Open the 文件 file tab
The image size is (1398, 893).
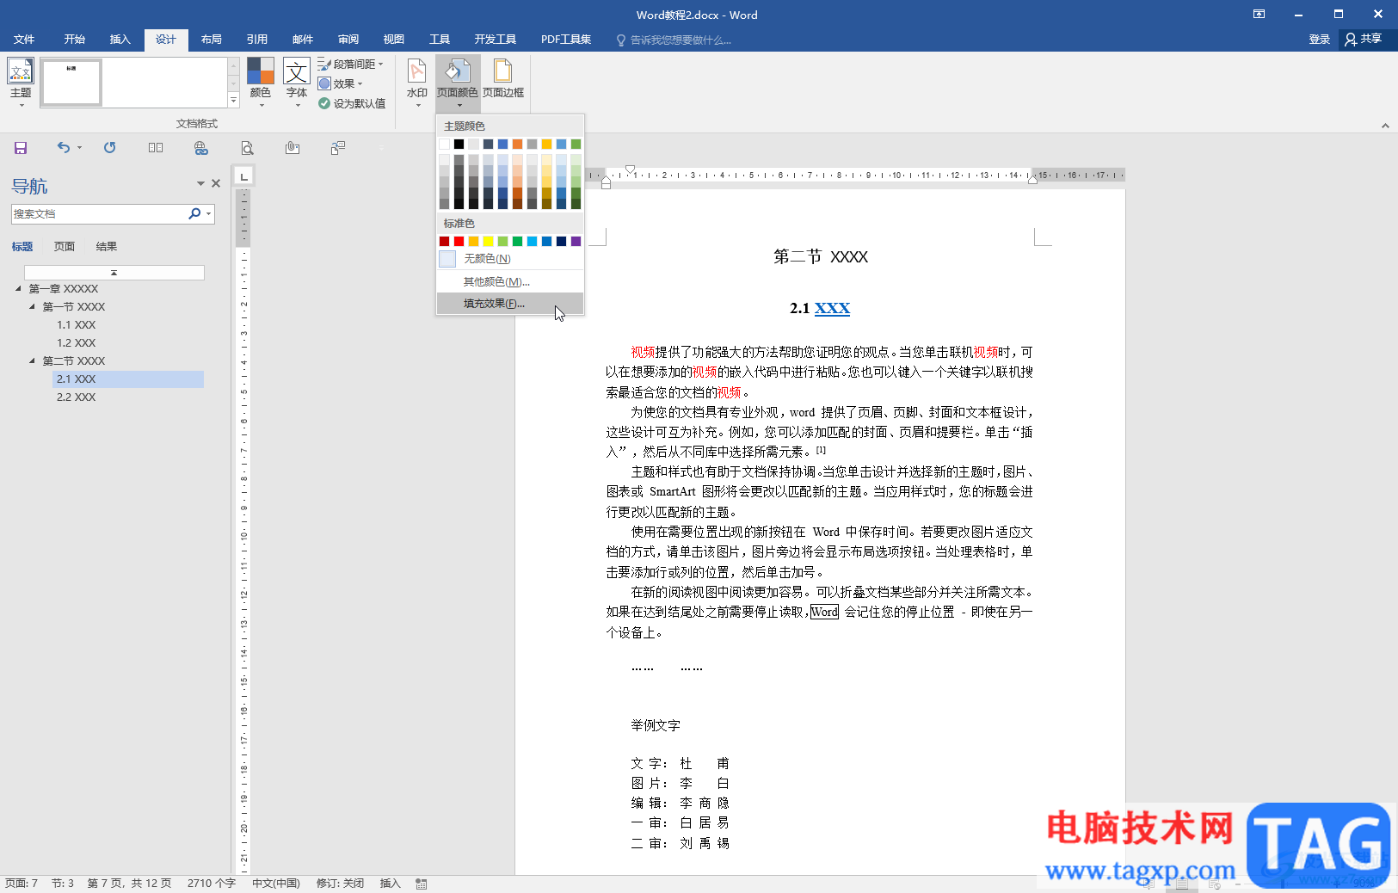[24, 40]
